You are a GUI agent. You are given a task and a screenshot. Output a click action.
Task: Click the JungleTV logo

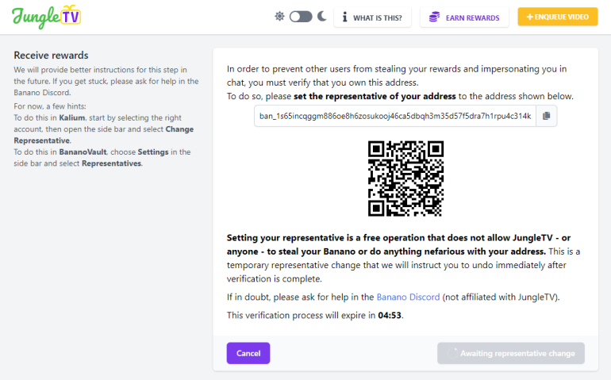(x=46, y=17)
